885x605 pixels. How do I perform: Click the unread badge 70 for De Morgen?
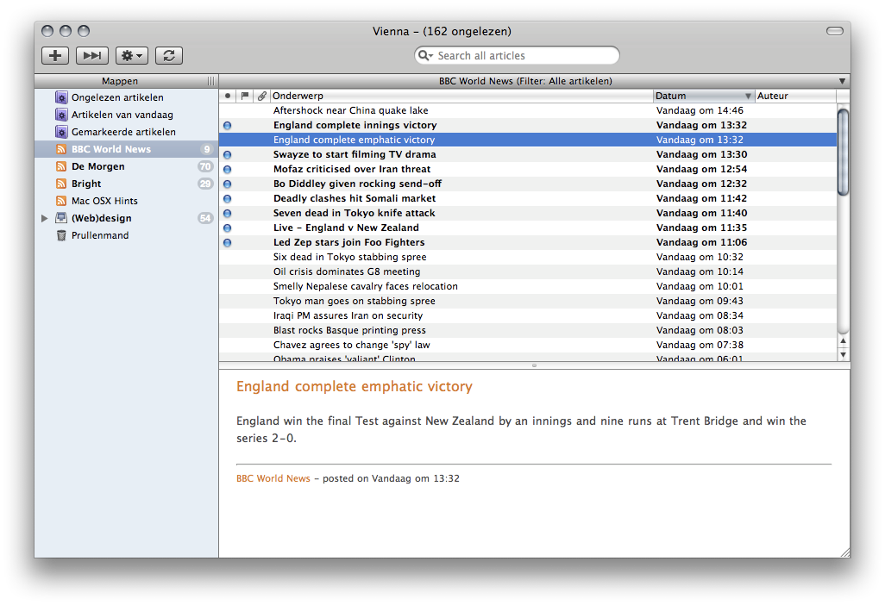coord(205,166)
